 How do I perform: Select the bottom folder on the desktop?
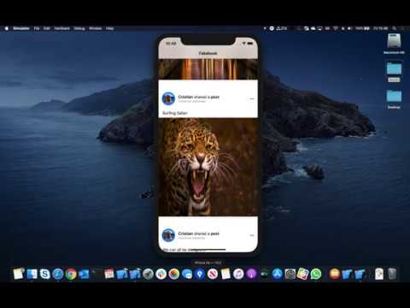(394, 99)
